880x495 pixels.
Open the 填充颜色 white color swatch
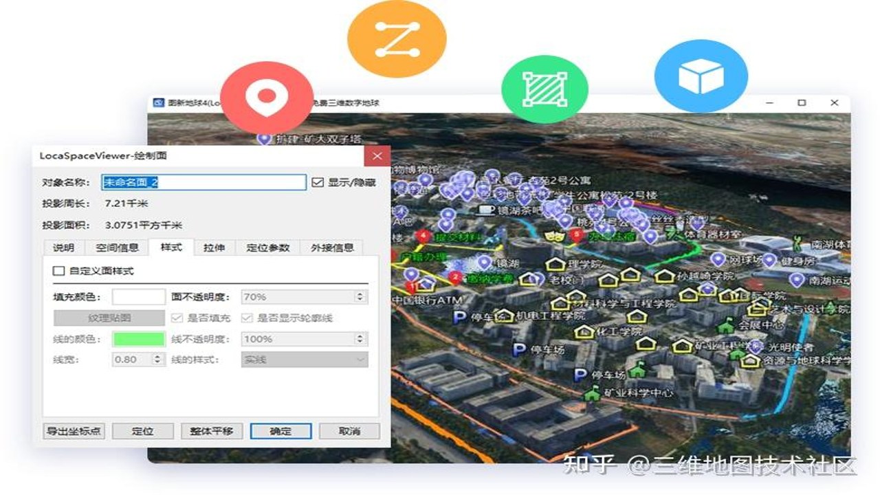click(139, 297)
